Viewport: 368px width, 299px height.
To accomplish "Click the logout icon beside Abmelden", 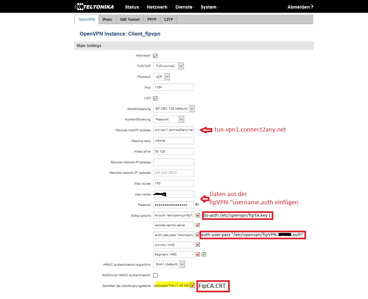I will (x=312, y=7).
